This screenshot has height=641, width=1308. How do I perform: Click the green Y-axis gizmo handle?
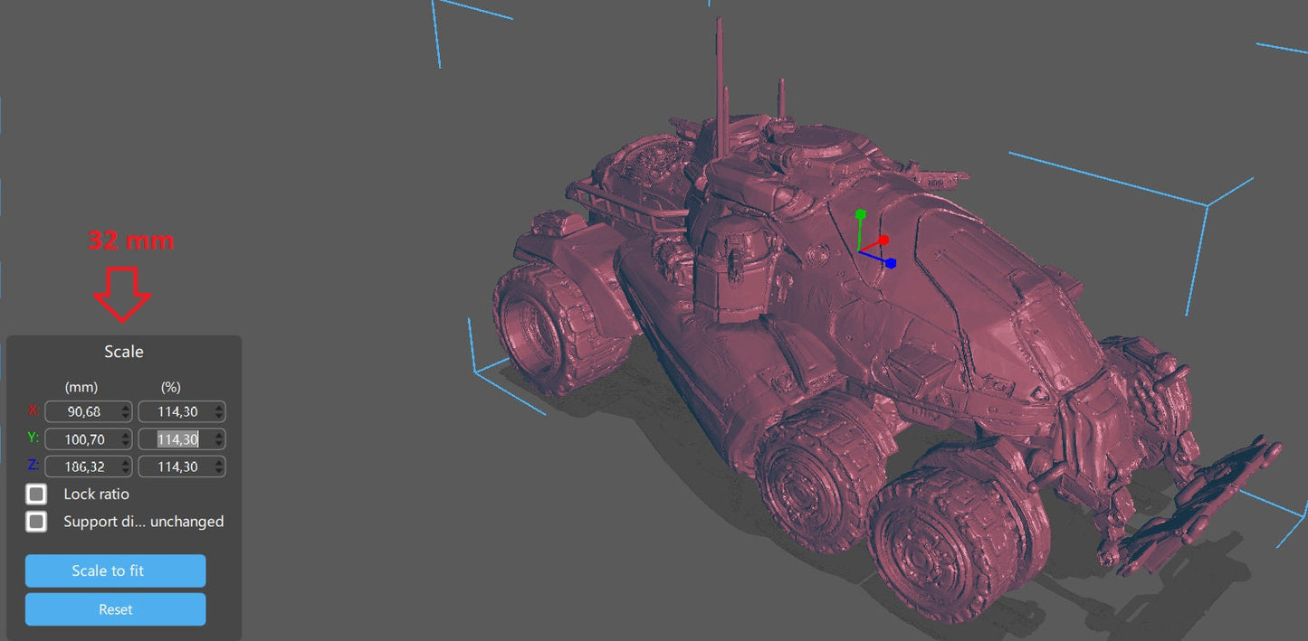[x=861, y=214]
